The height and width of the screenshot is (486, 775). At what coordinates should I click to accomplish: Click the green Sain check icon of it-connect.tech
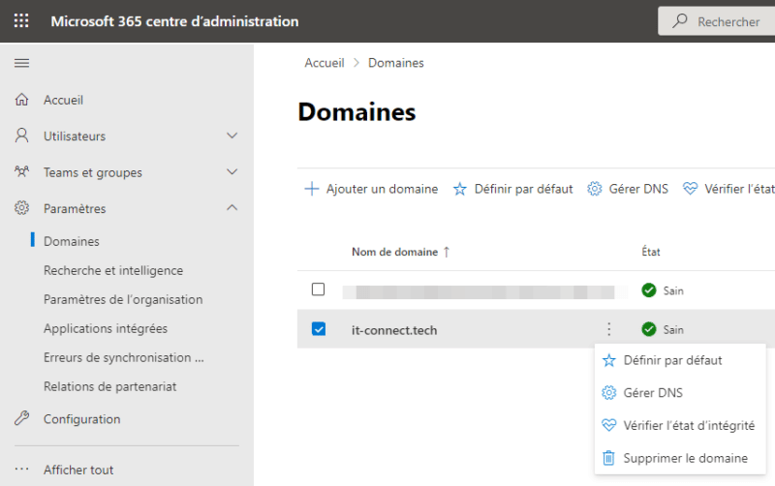point(648,329)
